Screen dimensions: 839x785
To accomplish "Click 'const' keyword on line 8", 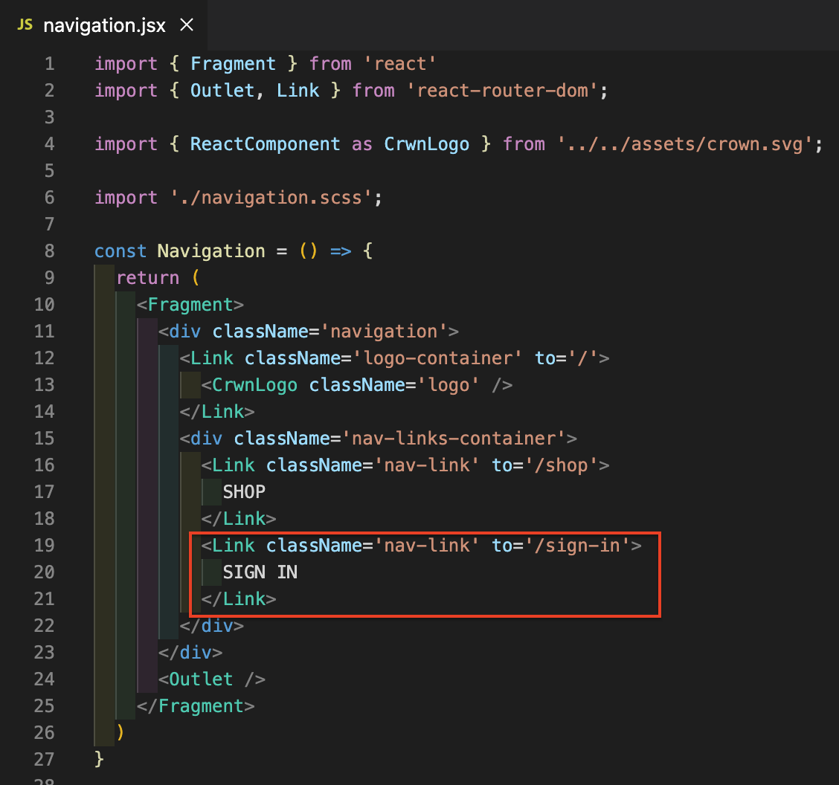I will tap(120, 251).
